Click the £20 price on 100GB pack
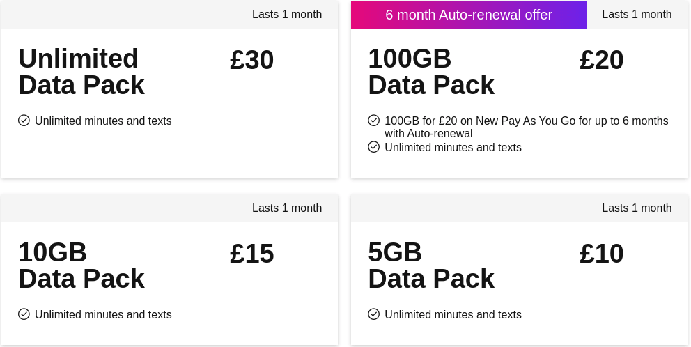The image size is (691, 347). [x=602, y=60]
